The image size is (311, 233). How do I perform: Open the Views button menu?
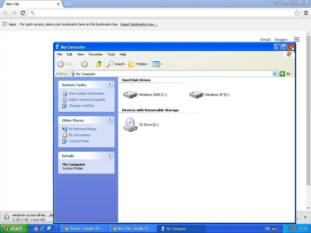tap(157, 64)
